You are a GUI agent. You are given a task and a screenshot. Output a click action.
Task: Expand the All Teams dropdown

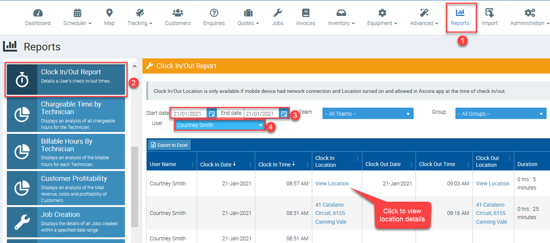tap(368, 114)
